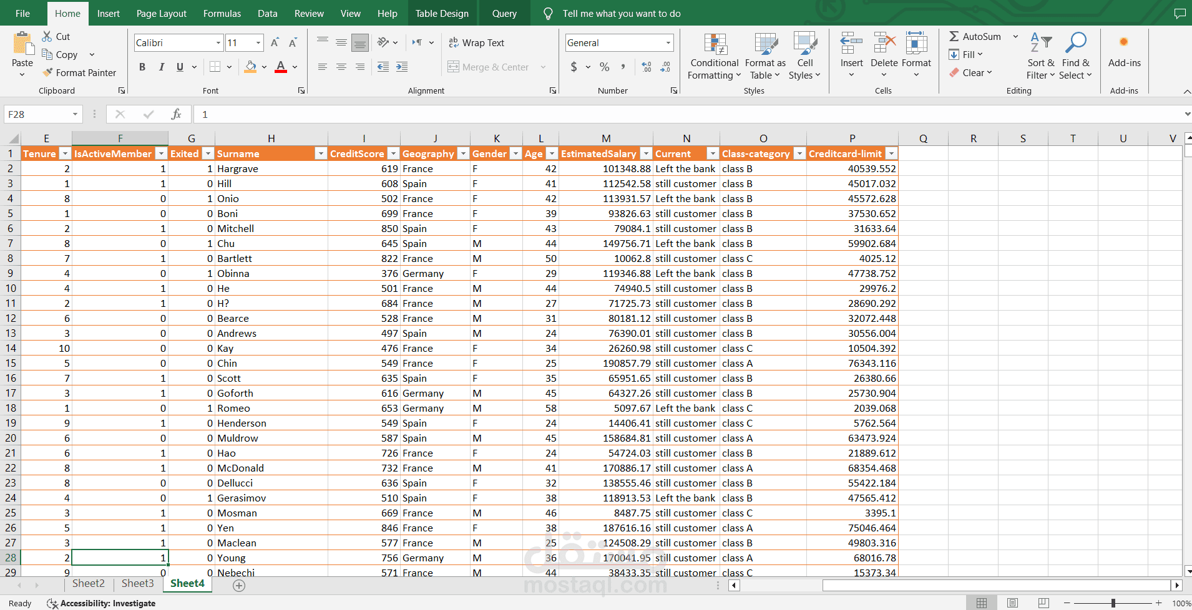
Task: Toggle Middle Align for cell text
Action: (341, 42)
